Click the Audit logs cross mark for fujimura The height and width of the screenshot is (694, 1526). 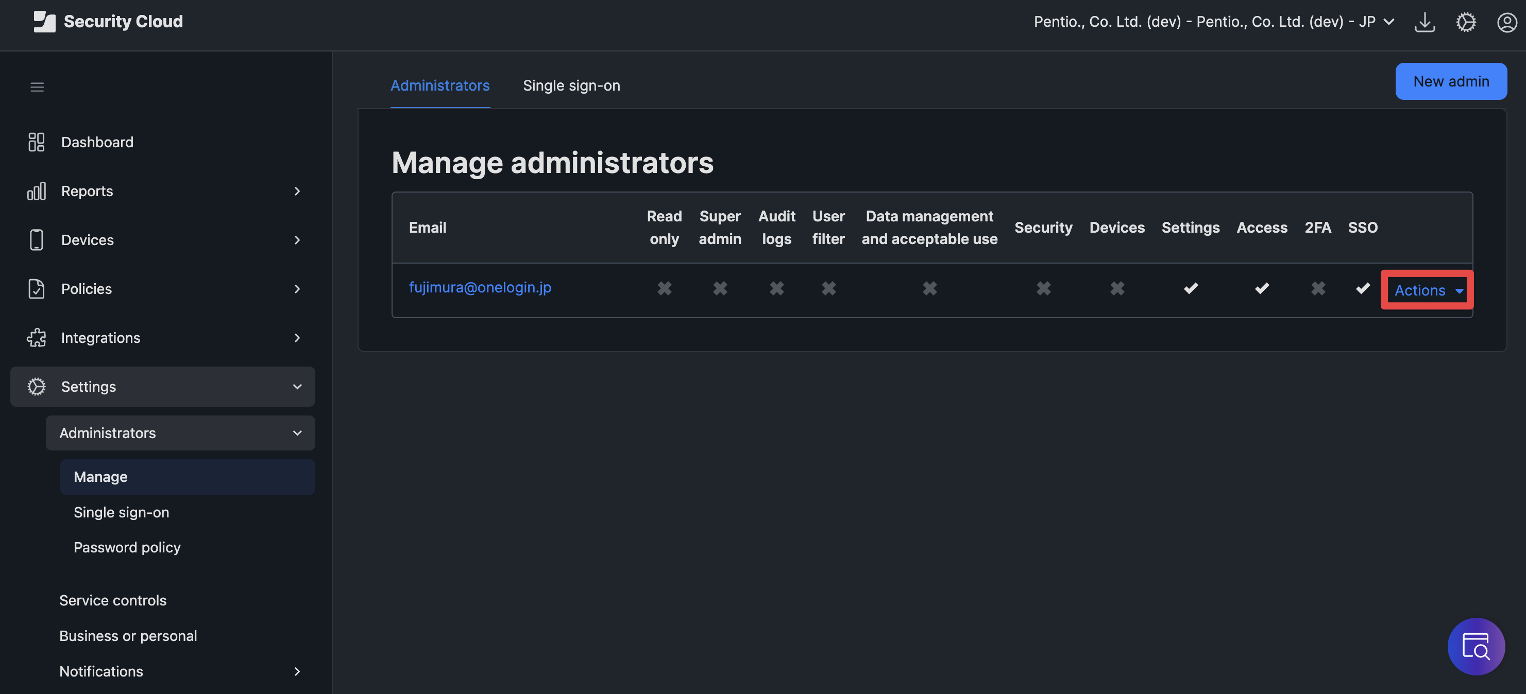(x=776, y=288)
